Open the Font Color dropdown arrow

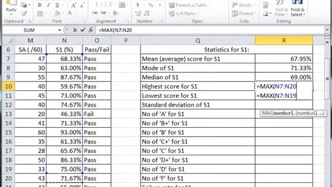[75, 14]
